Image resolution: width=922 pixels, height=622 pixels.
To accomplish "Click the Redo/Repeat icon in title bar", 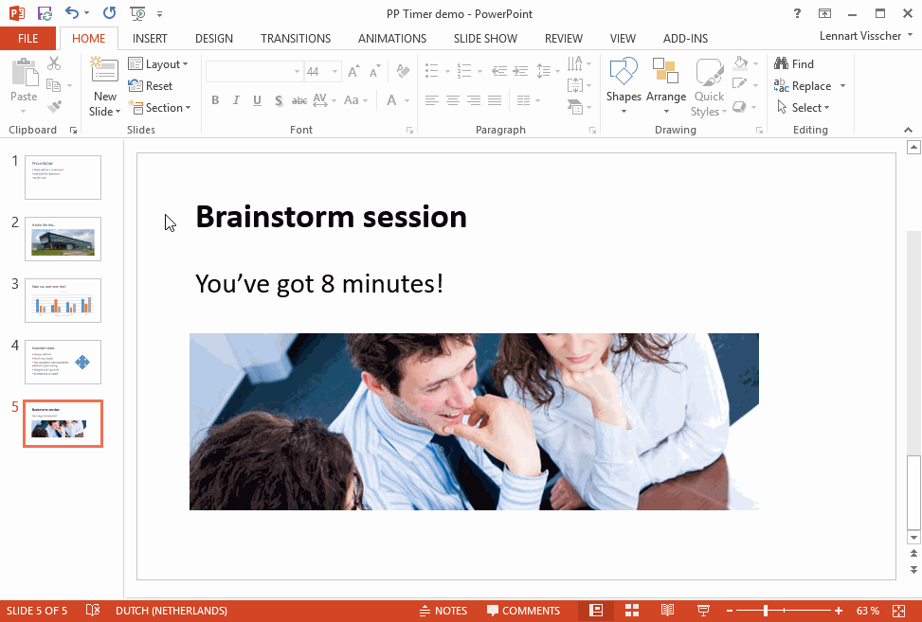I will click(x=109, y=13).
